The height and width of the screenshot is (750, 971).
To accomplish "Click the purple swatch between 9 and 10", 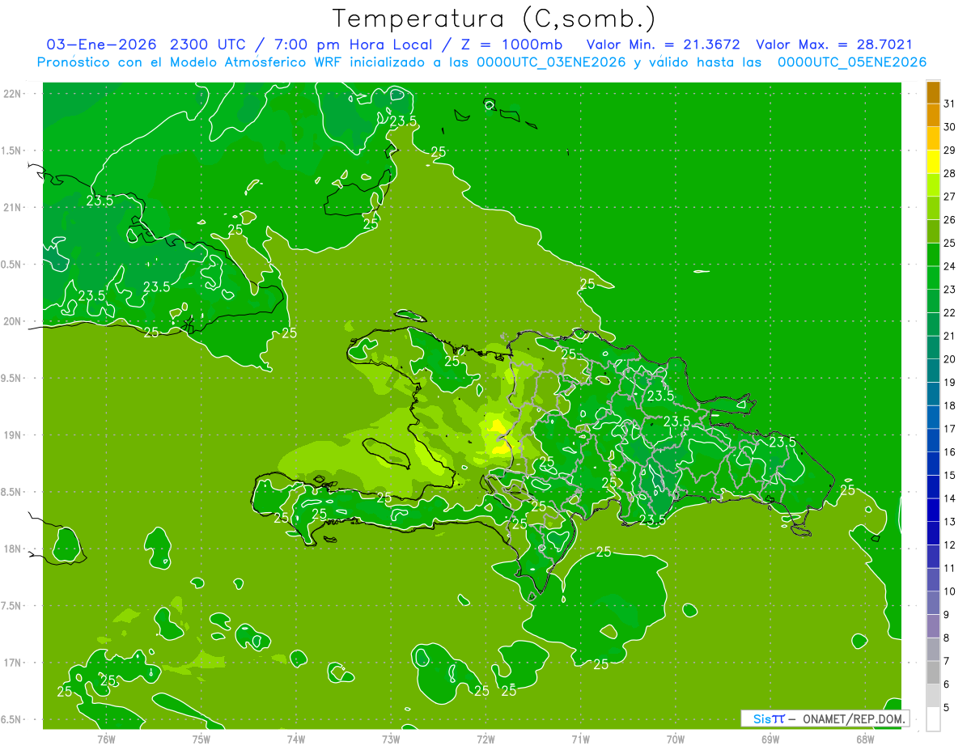I will [933, 603].
